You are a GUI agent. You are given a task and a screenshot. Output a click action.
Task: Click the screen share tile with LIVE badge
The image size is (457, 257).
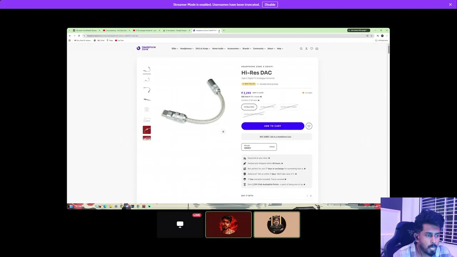tap(180, 225)
